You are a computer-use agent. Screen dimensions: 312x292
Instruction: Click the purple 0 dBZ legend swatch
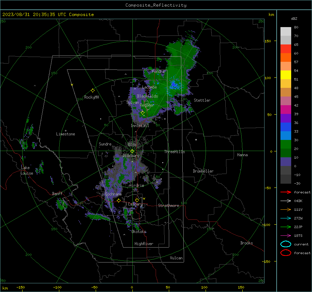pyautogui.click(x=286, y=161)
